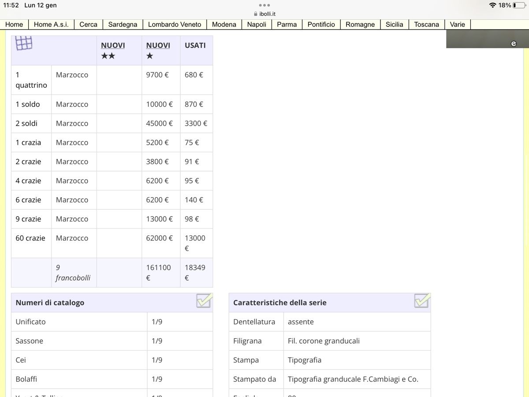Open the Home menu item

coord(14,25)
